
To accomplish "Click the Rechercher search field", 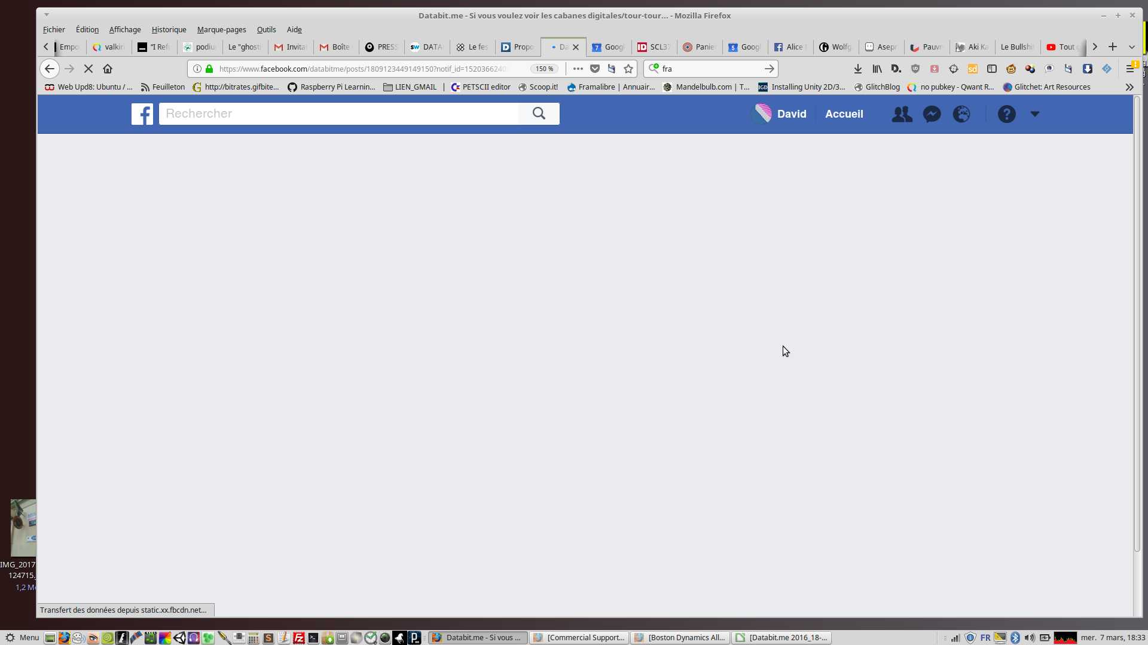I will (338, 113).
